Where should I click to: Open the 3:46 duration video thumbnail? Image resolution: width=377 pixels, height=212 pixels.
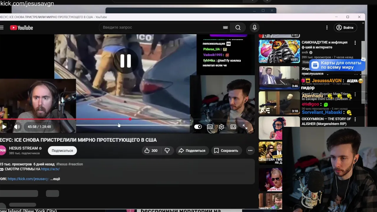[279, 77]
